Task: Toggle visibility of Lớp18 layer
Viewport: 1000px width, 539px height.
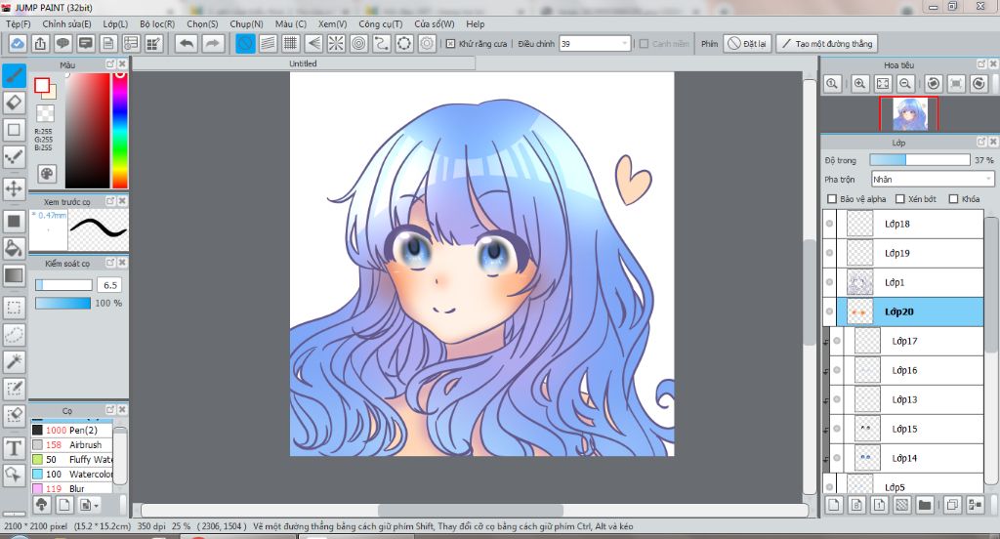Action: (x=830, y=224)
